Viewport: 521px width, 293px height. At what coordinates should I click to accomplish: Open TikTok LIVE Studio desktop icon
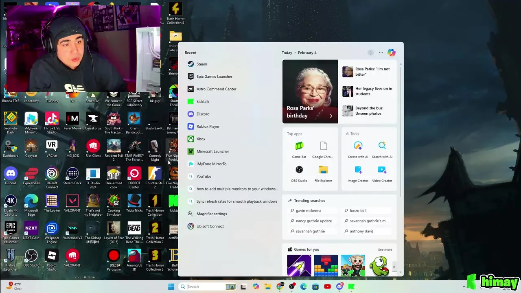[52, 123]
